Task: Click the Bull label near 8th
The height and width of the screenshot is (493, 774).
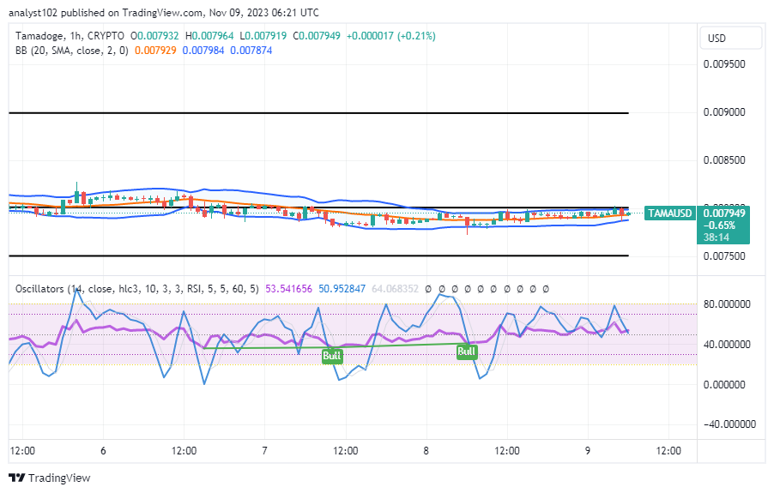Action: click(x=467, y=352)
